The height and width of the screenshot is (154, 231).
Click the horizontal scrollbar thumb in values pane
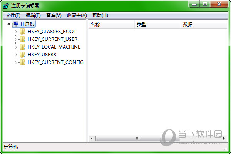[127, 138]
